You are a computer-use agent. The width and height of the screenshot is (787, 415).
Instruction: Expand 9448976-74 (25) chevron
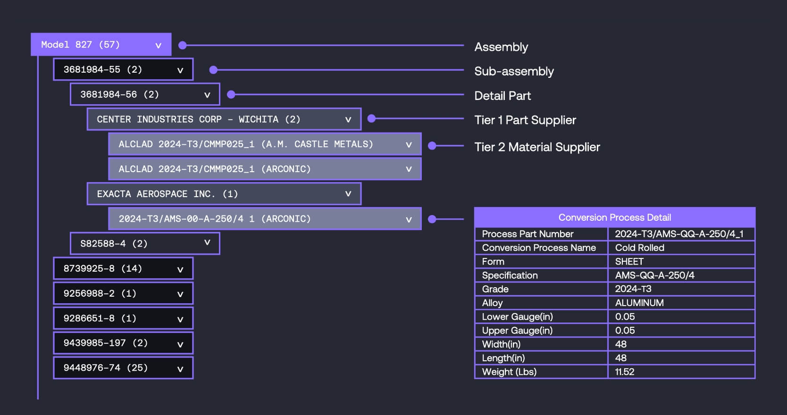(x=180, y=369)
